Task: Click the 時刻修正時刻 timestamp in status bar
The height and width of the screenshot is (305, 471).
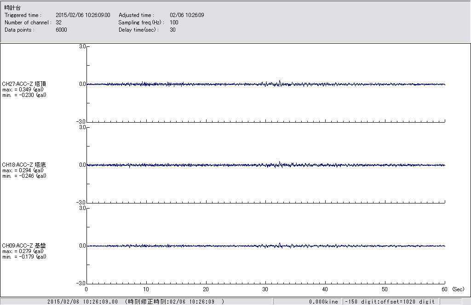Action: coord(175,302)
